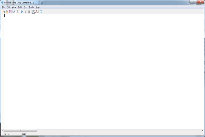Open Help via question mark icon
The image size is (205, 137).
[41, 12]
